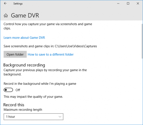143x125 pixels.
Task: Click the Background recording heading
Action: (24, 65)
